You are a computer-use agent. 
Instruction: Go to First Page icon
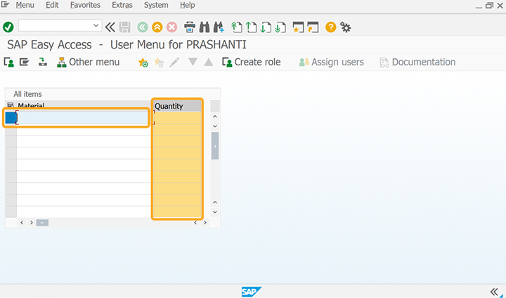coord(237,27)
